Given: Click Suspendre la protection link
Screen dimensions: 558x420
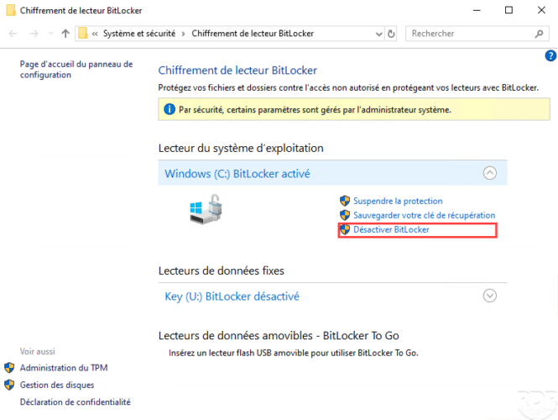Looking at the screenshot, I should point(398,201).
